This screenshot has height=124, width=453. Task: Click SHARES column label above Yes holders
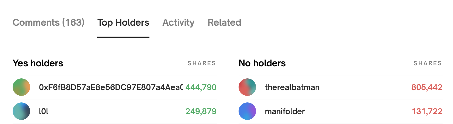(x=202, y=63)
